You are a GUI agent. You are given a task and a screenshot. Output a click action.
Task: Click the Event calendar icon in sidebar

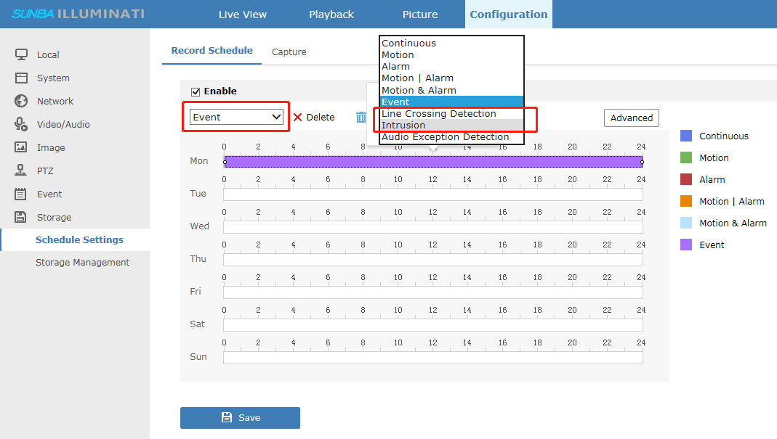(x=21, y=194)
